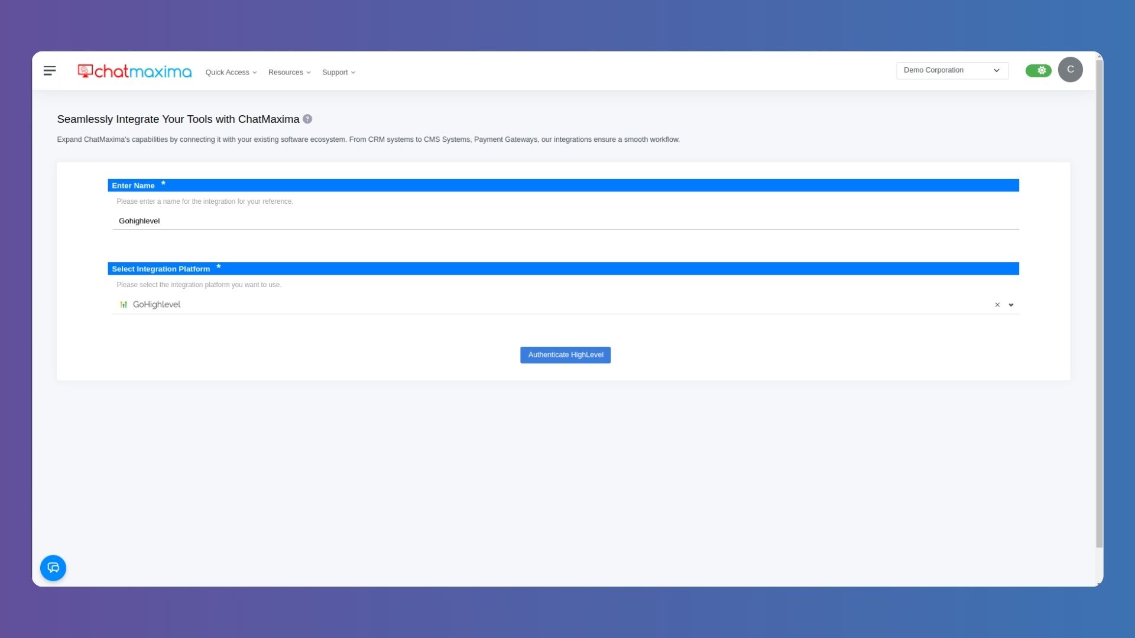Click the GoHighlevel label in the platform selector
This screenshot has height=638, width=1135.
(x=157, y=304)
